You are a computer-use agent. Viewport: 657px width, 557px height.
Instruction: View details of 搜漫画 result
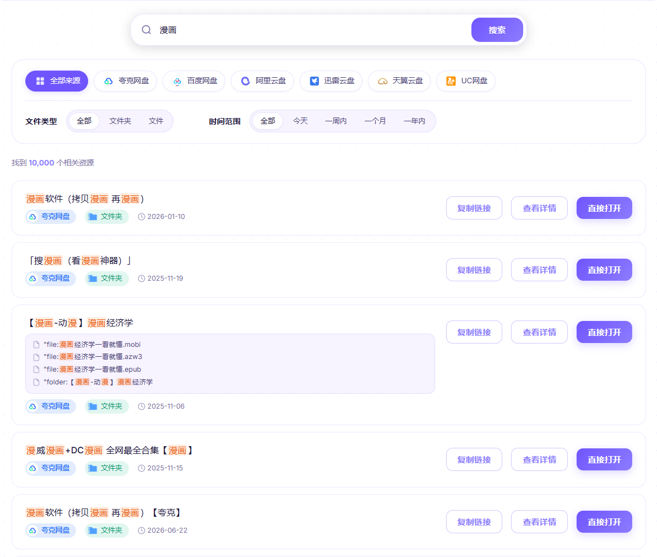[539, 270]
